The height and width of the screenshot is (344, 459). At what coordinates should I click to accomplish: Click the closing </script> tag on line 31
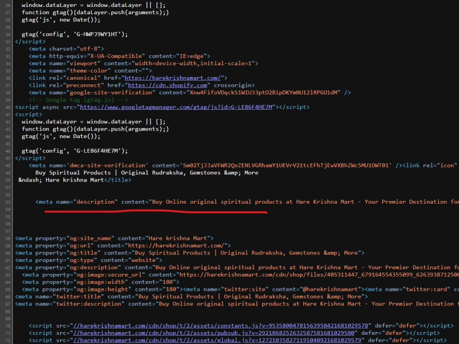coord(30,42)
